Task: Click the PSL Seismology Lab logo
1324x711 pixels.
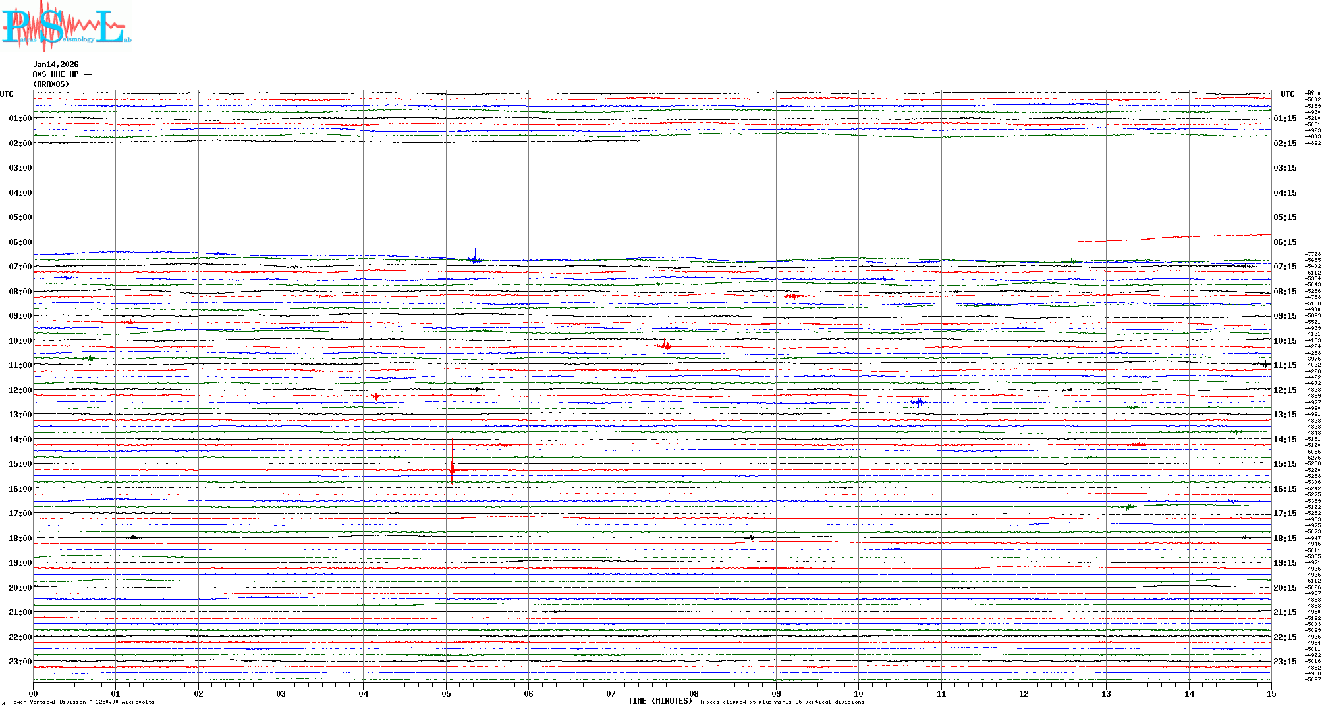Action: (x=66, y=26)
